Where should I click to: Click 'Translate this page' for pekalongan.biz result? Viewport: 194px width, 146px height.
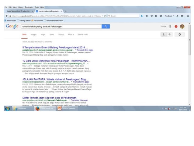point(85,50)
